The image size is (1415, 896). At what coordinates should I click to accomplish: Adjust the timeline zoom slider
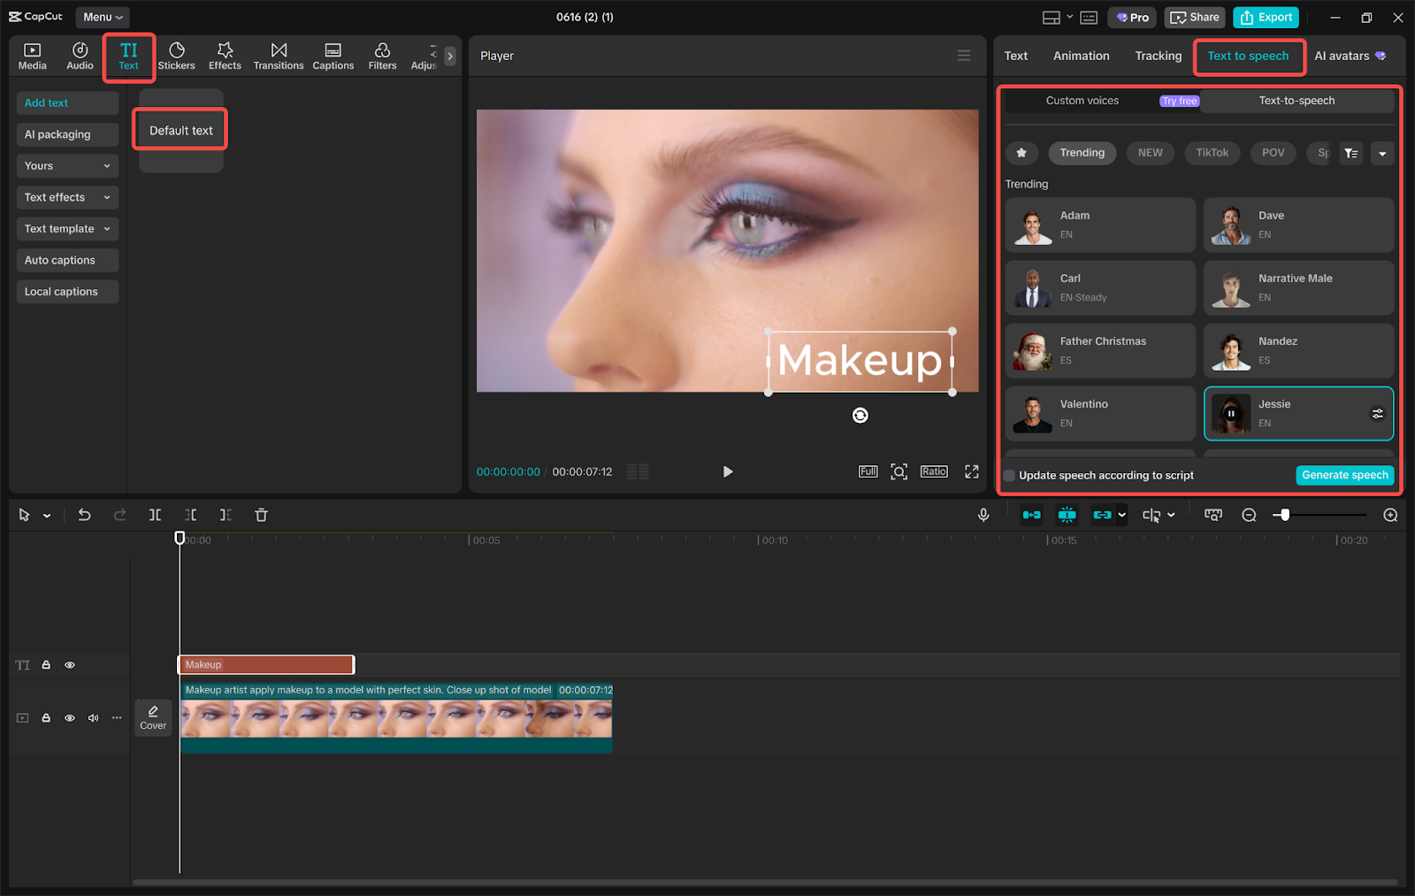coord(1285,515)
